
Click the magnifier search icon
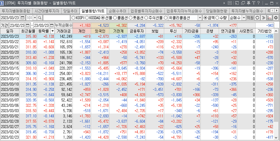pos(40,18)
